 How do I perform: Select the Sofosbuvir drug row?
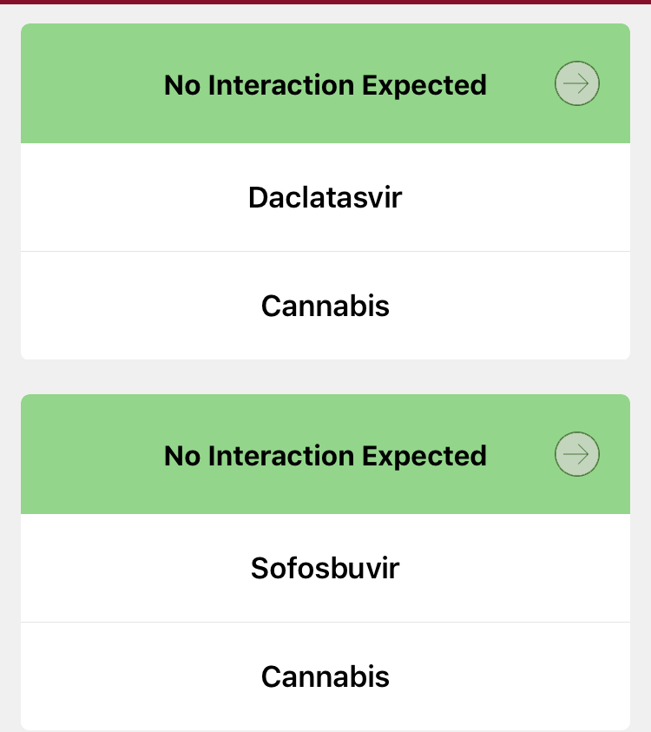pos(325,569)
